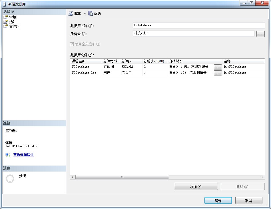Click the 不适用 filegroup cell

pos(131,73)
